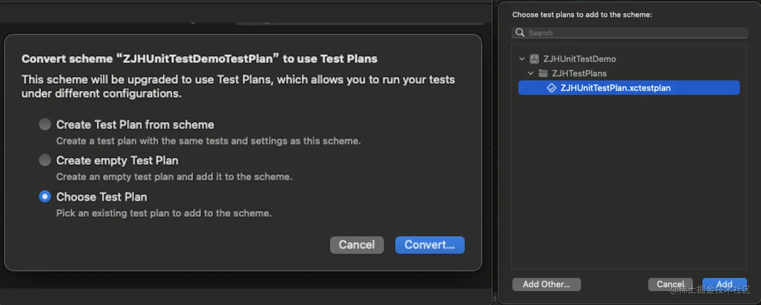Viewport: 761px width, 305px height.
Task: Click the Convert... button
Action: [429, 245]
